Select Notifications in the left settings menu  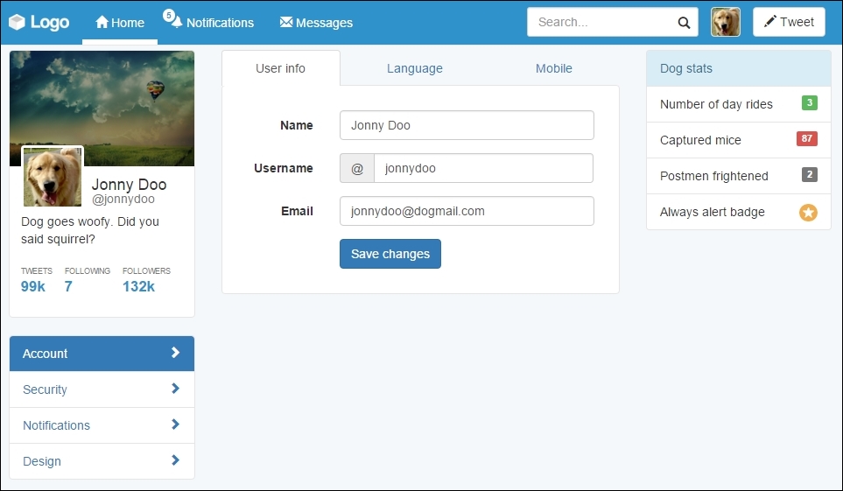click(102, 425)
